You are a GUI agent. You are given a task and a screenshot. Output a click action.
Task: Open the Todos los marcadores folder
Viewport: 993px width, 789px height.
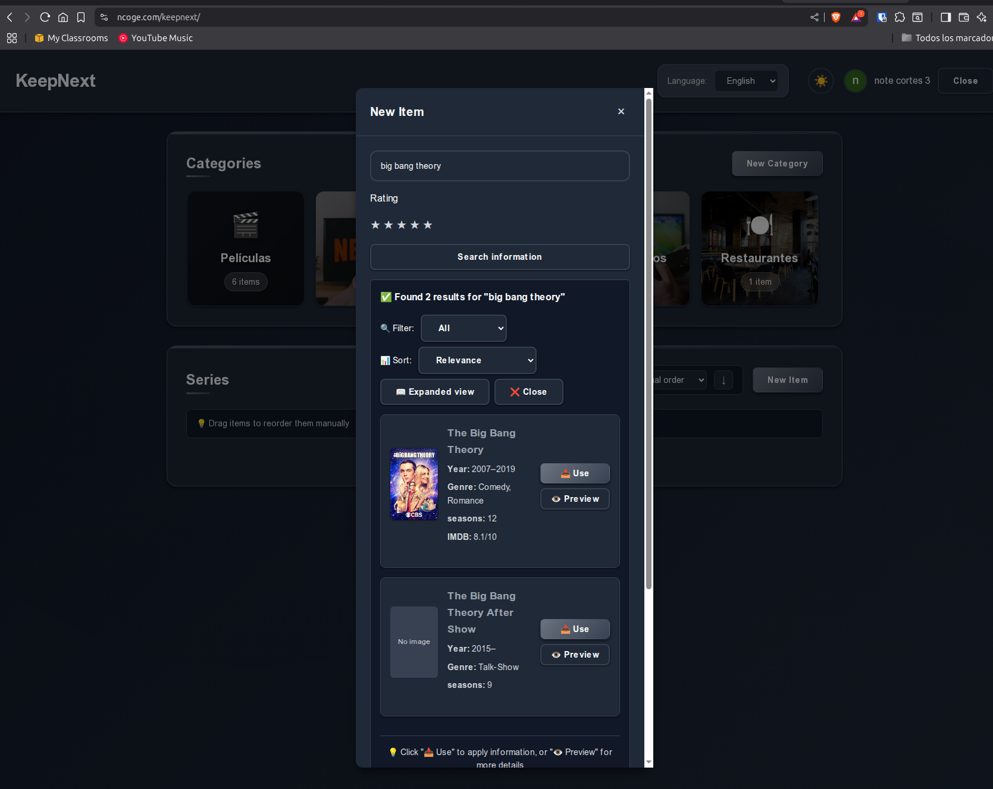click(x=947, y=38)
